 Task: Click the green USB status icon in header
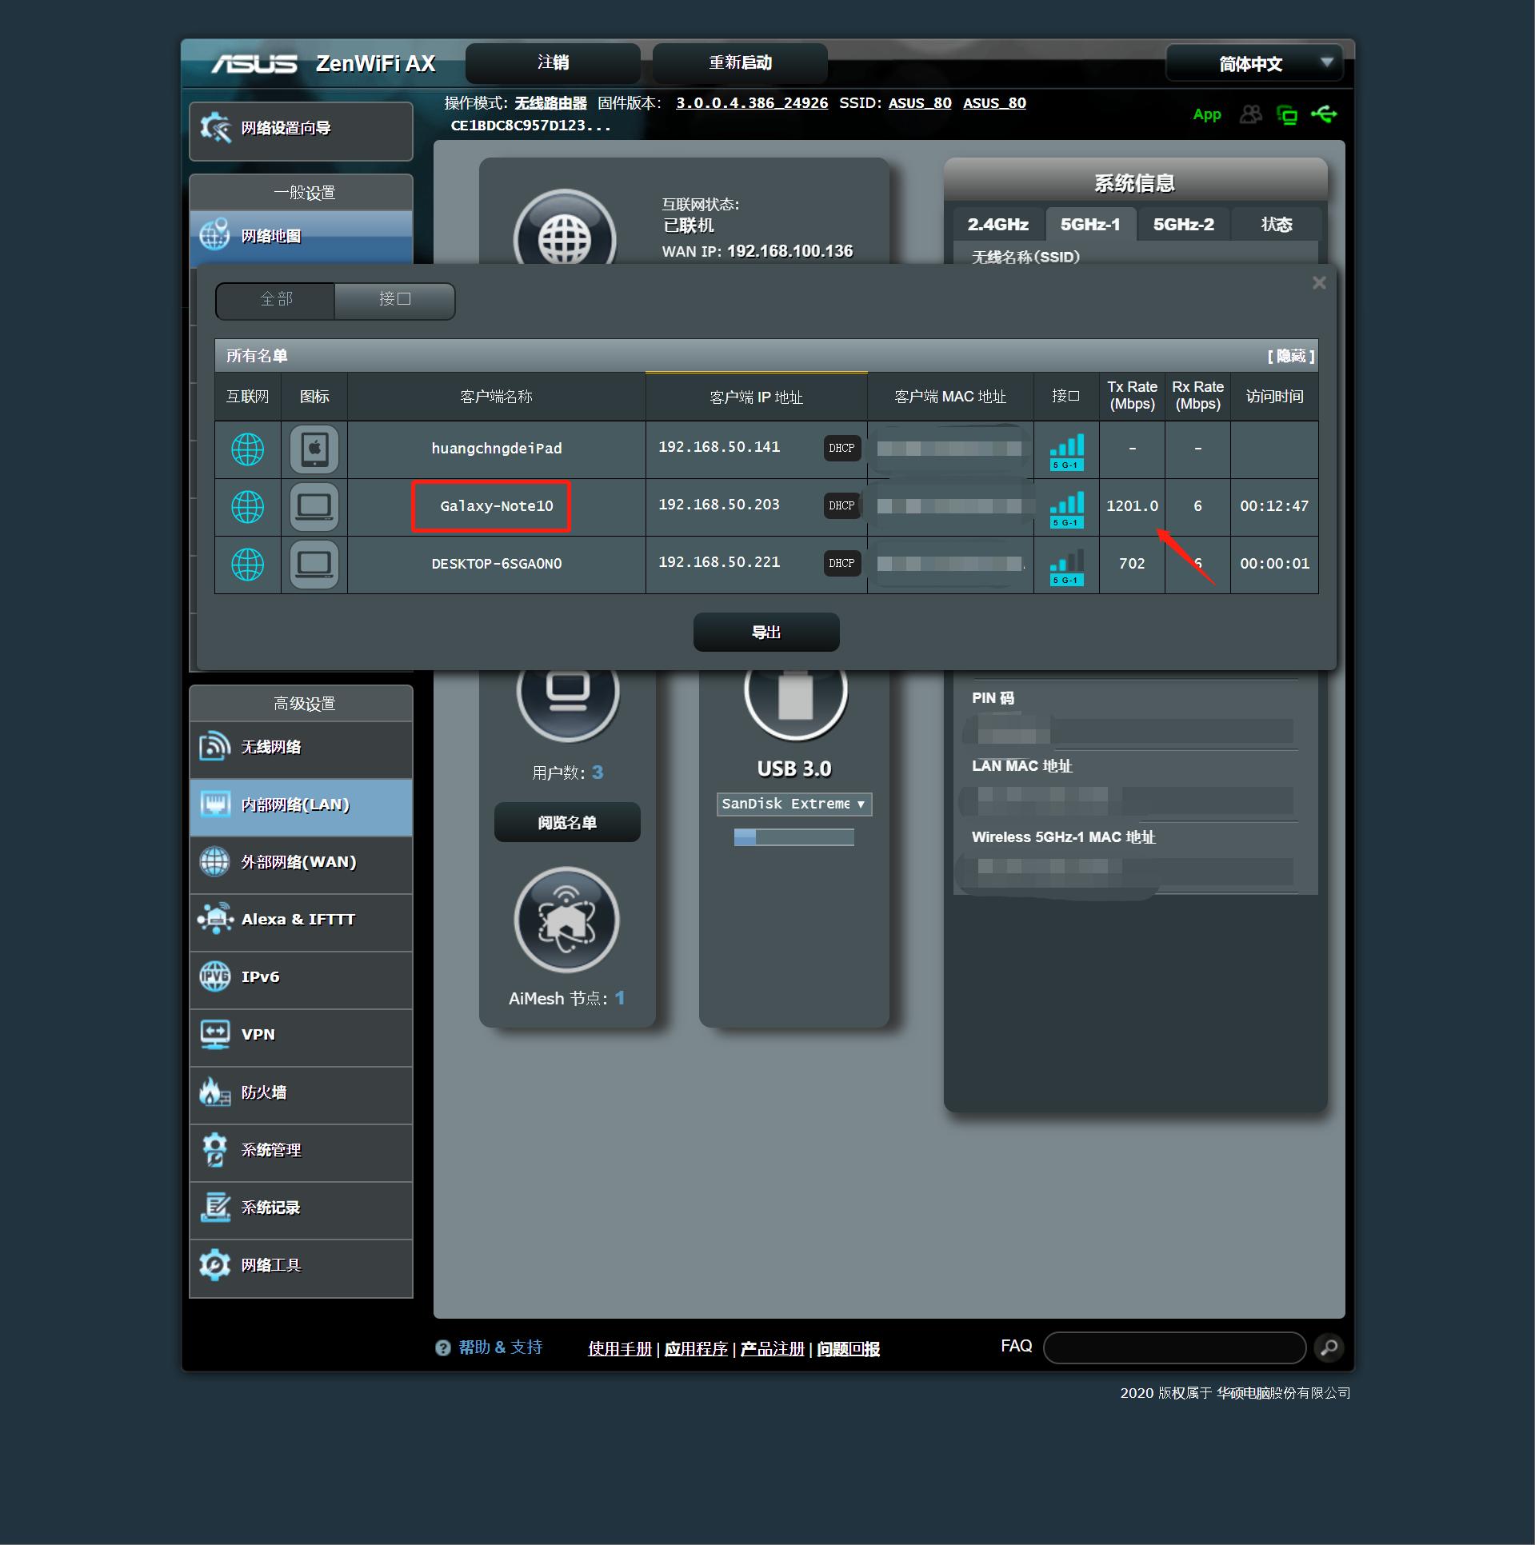[1324, 114]
